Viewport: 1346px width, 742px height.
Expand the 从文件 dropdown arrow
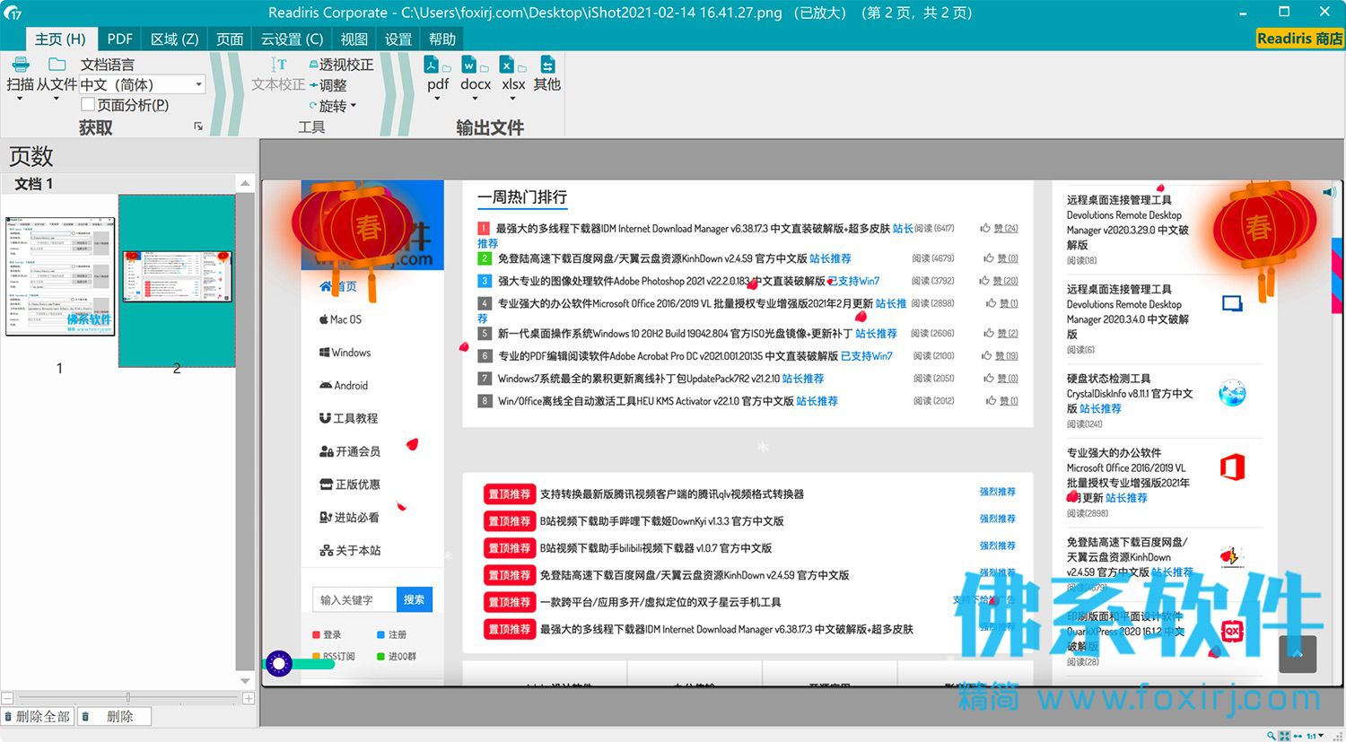coord(56,98)
